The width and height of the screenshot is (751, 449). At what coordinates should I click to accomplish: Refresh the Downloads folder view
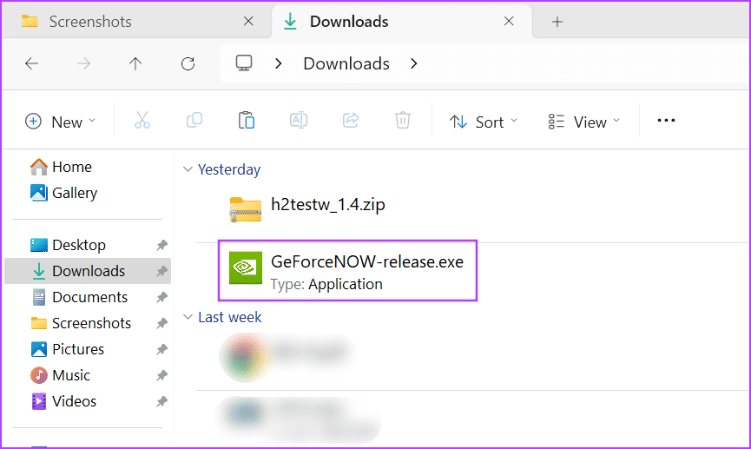[188, 63]
